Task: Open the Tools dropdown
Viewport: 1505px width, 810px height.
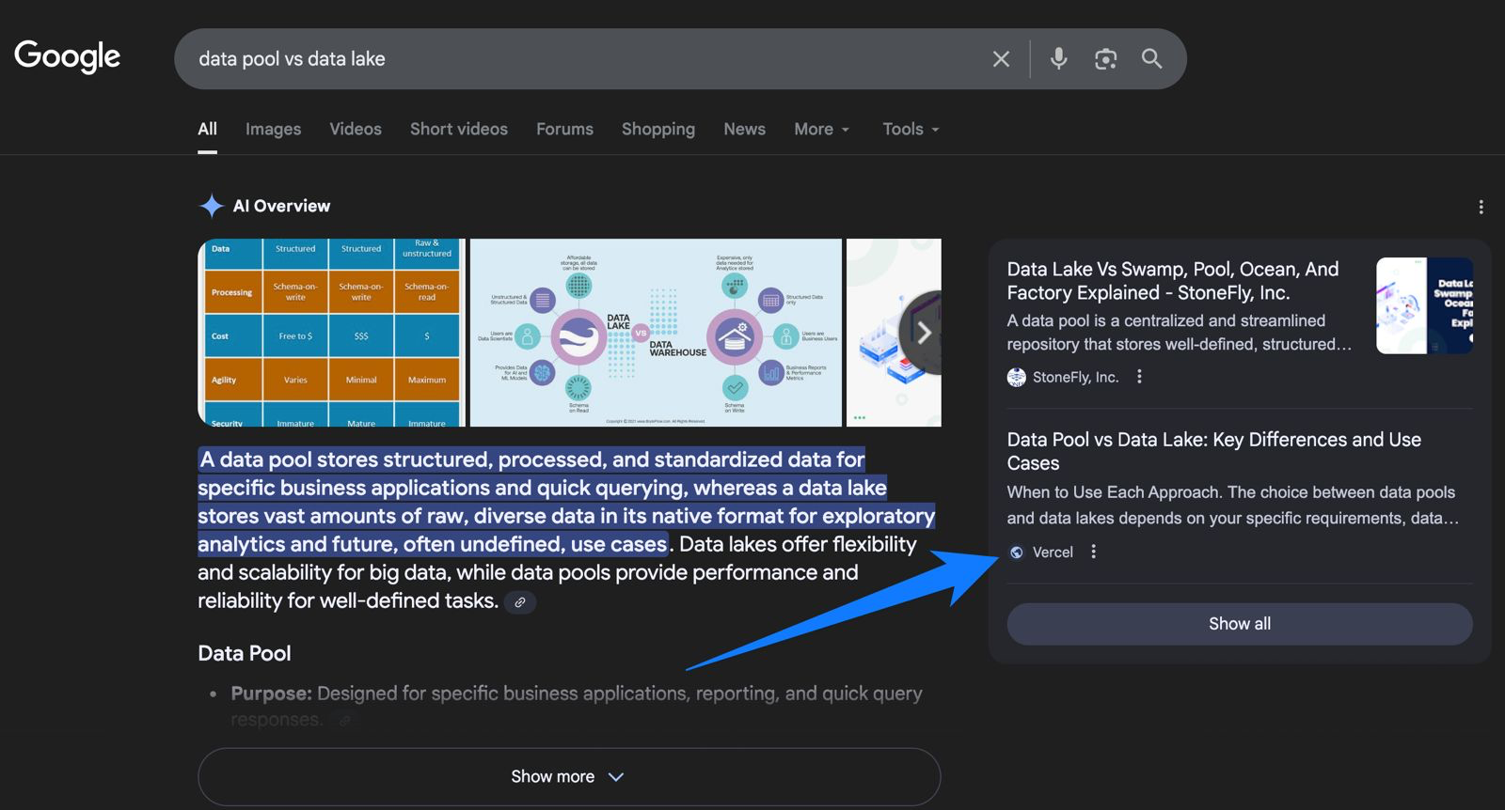Action: pos(910,130)
